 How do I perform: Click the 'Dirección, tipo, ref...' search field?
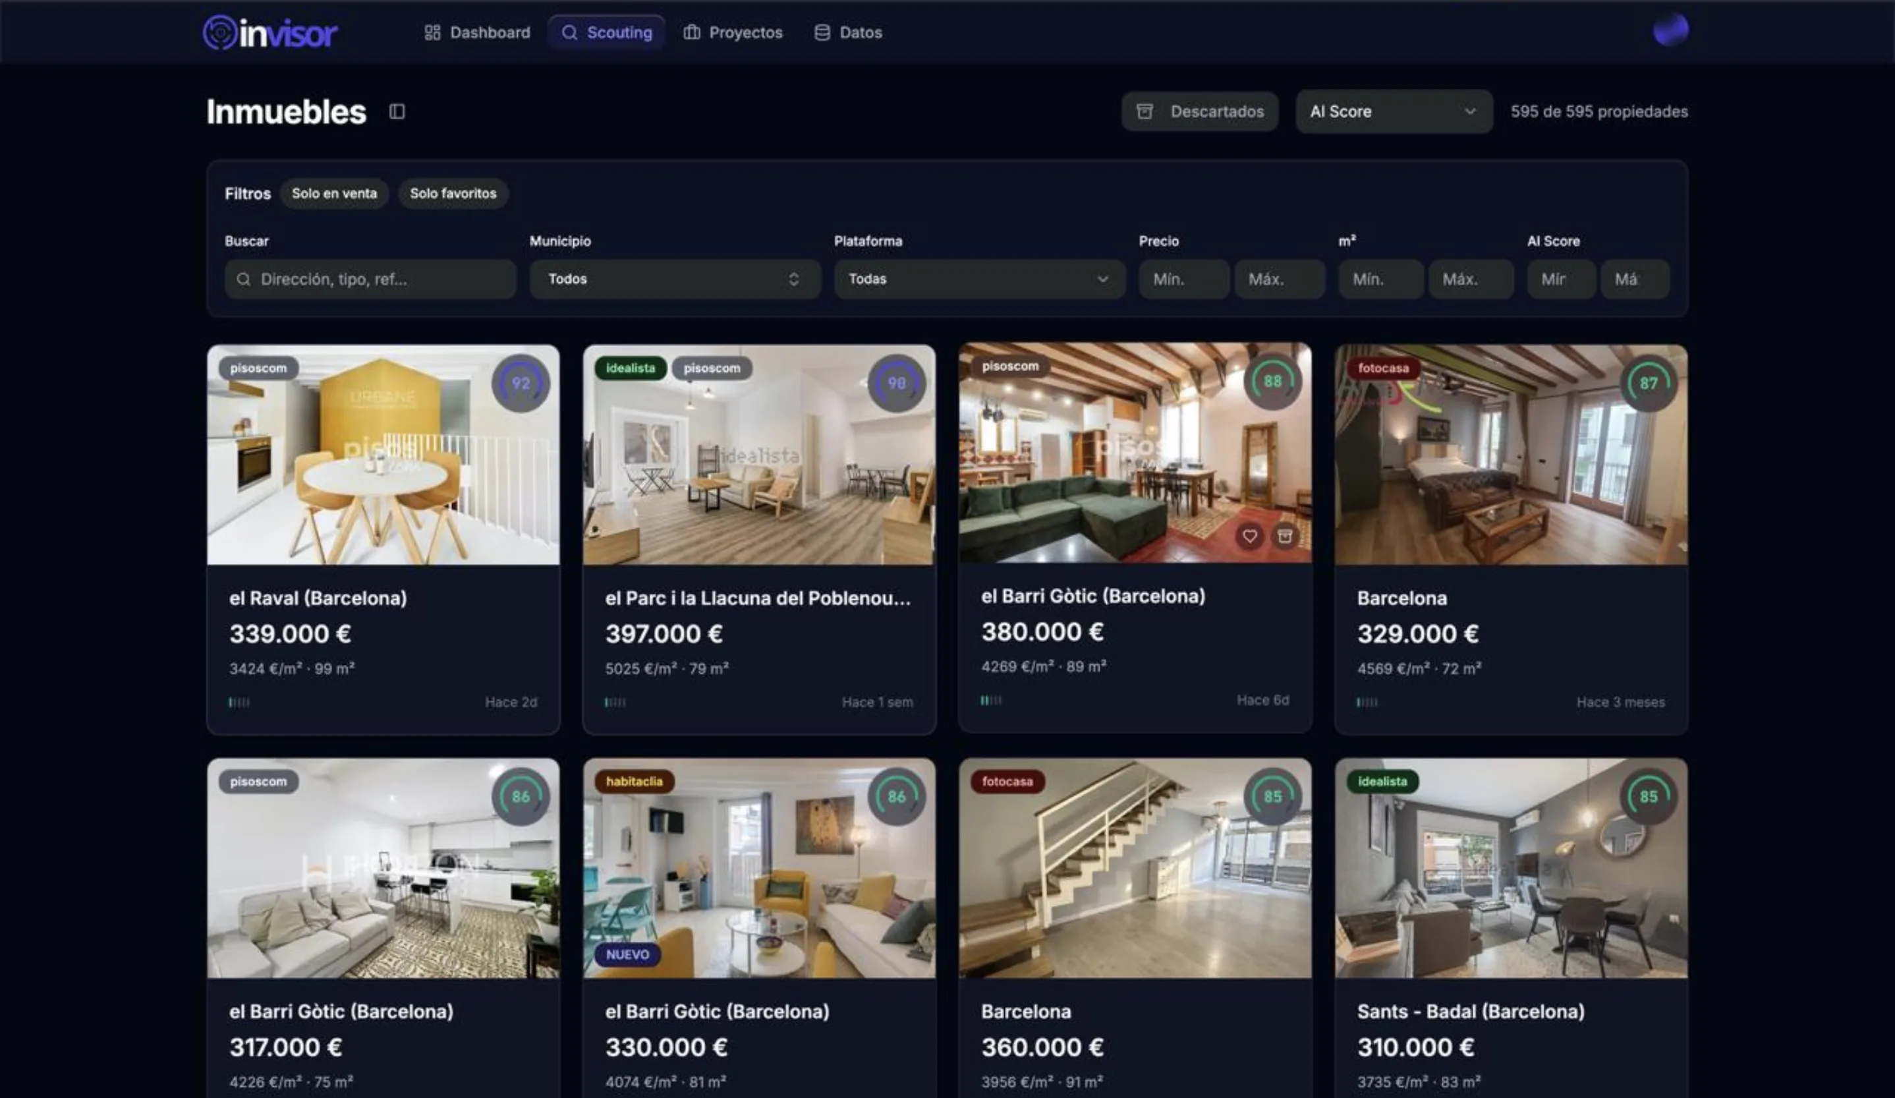point(370,279)
